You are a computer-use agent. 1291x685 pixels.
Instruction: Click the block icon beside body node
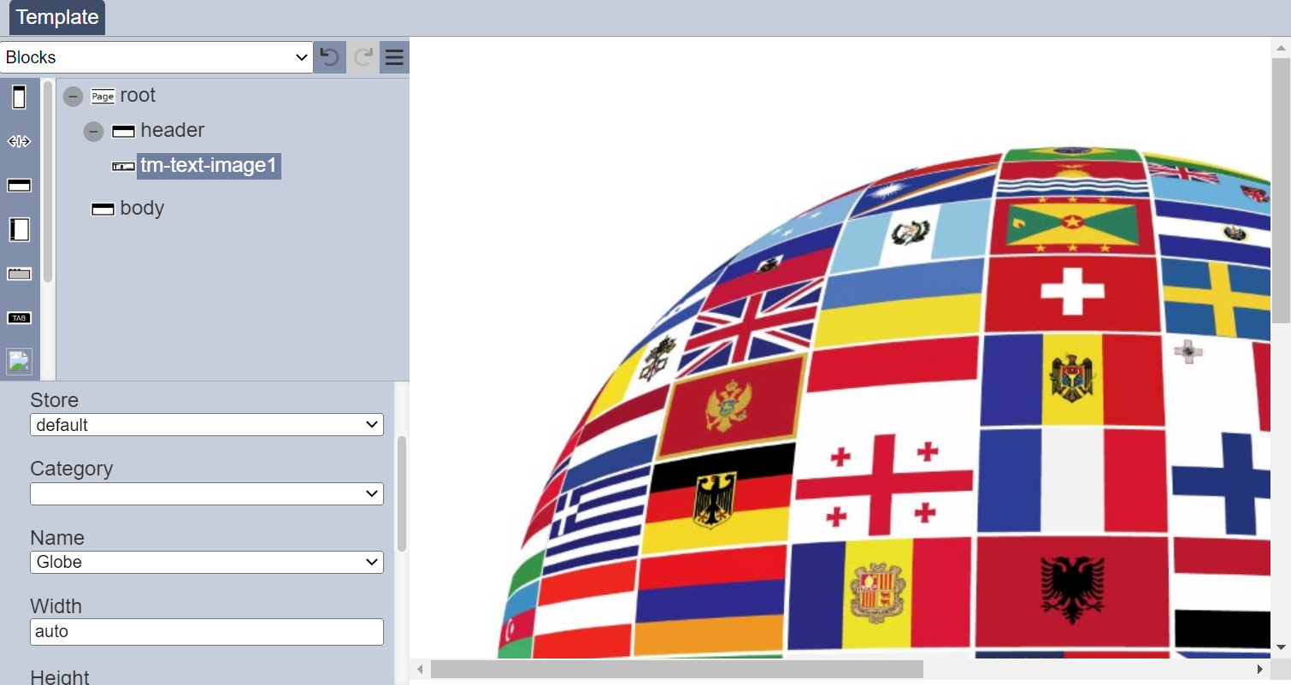click(x=103, y=210)
